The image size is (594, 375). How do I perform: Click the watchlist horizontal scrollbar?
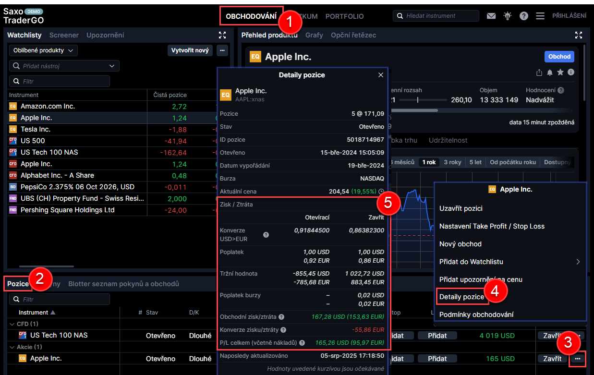point(46,266)
